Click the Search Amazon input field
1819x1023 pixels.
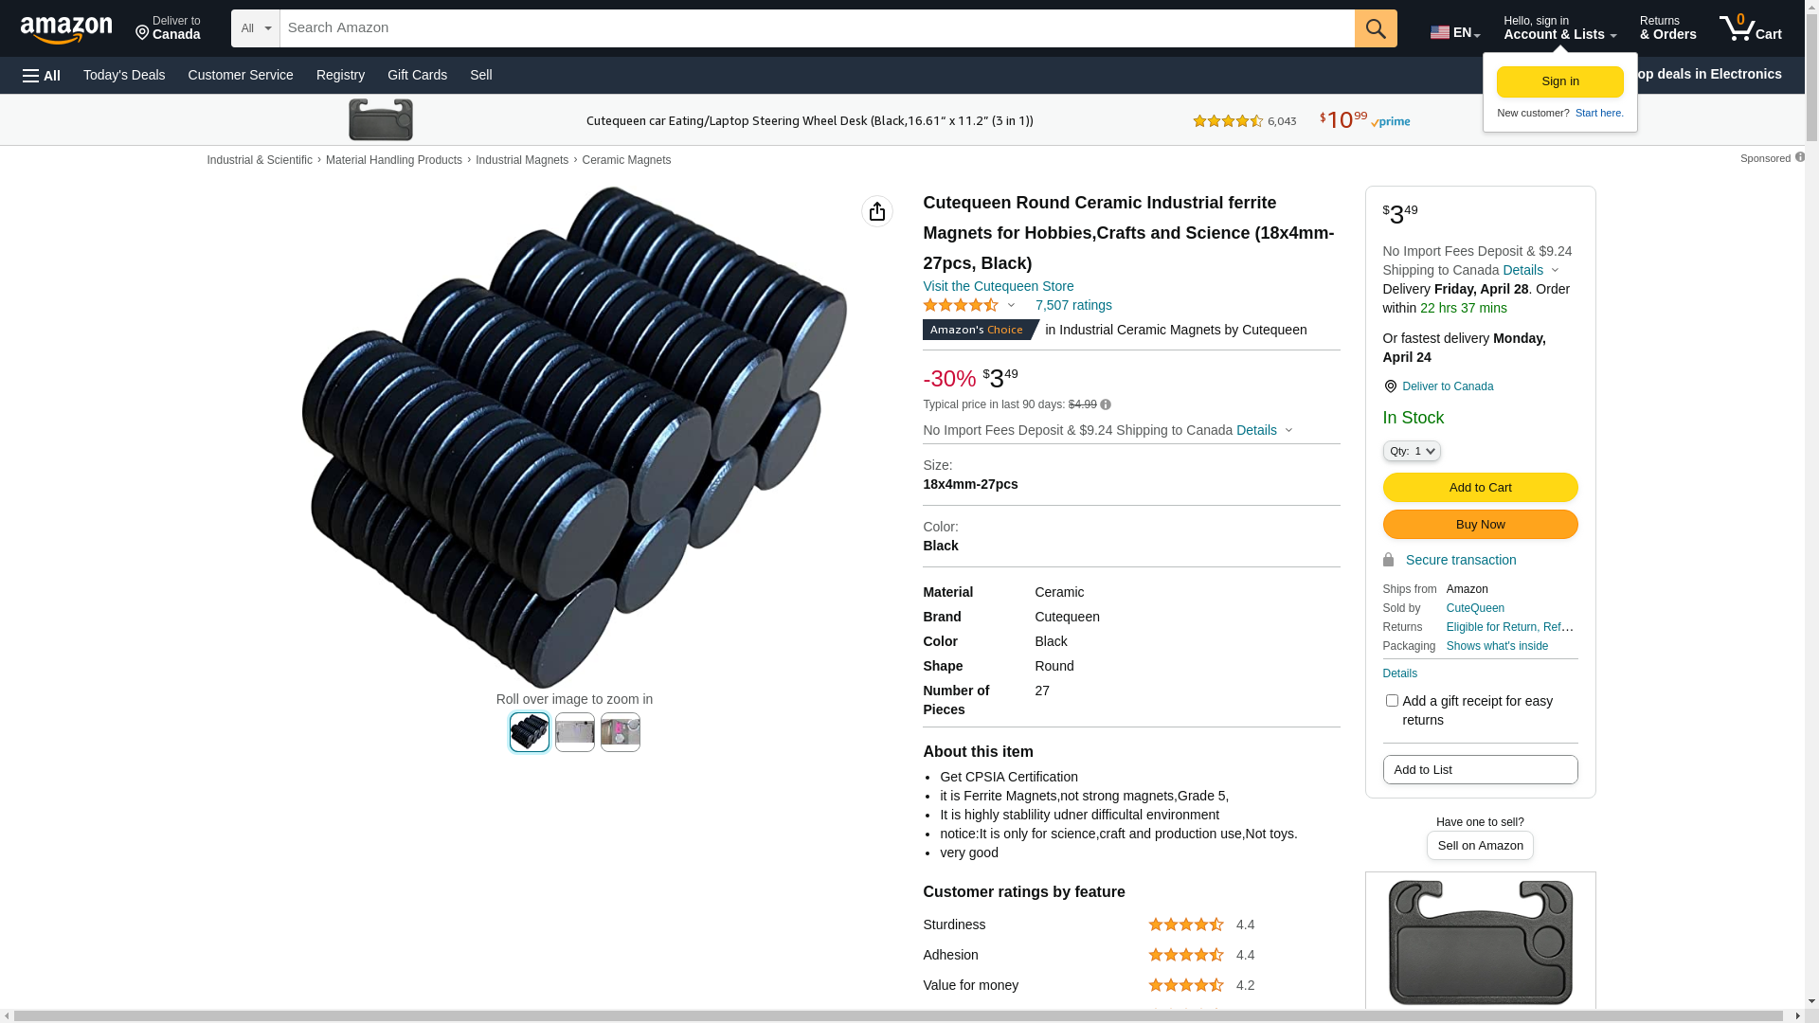tap(817, 28)
